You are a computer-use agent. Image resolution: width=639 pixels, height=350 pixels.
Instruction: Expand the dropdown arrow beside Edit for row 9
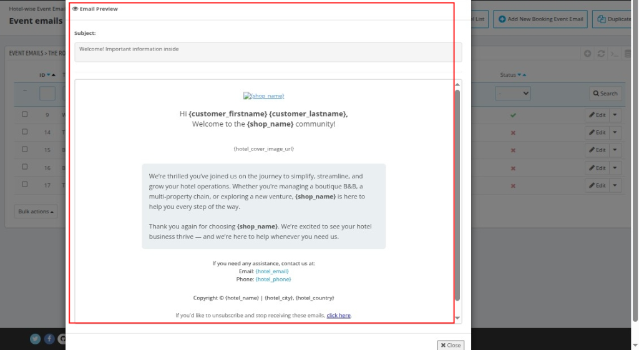tap(615, 115)
